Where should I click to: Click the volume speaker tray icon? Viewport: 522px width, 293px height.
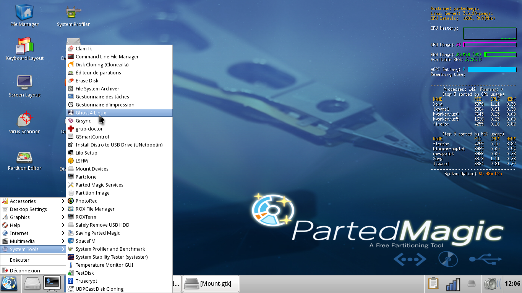492,284
